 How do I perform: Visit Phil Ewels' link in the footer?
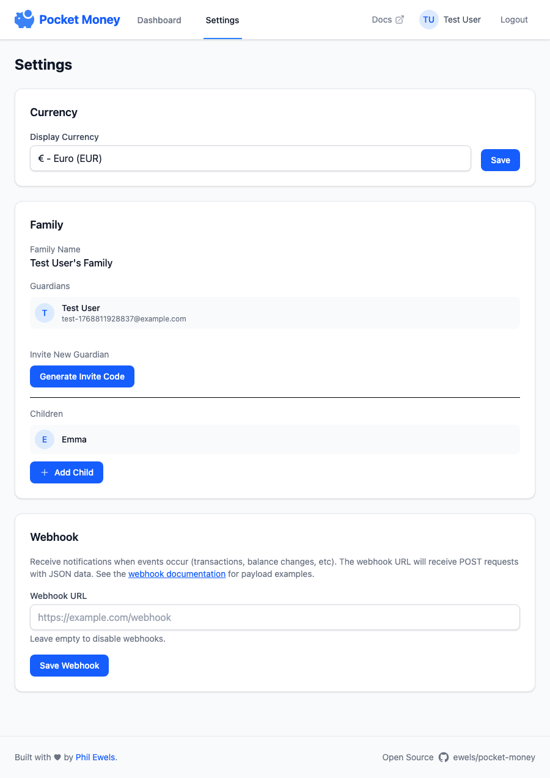click(95, 757)
